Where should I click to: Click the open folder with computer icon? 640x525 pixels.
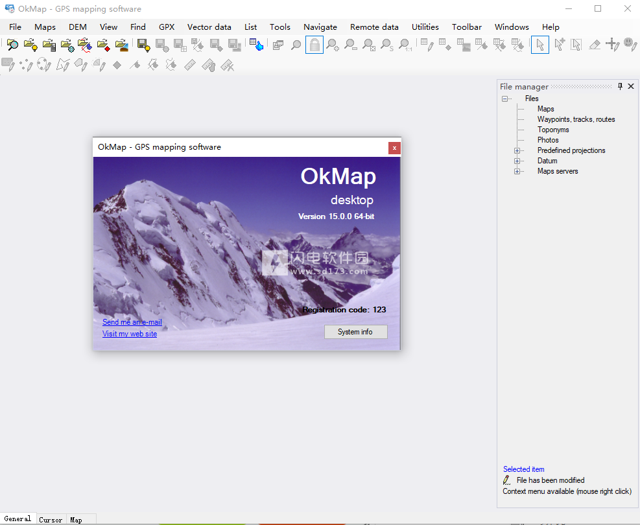pos(49,45)
